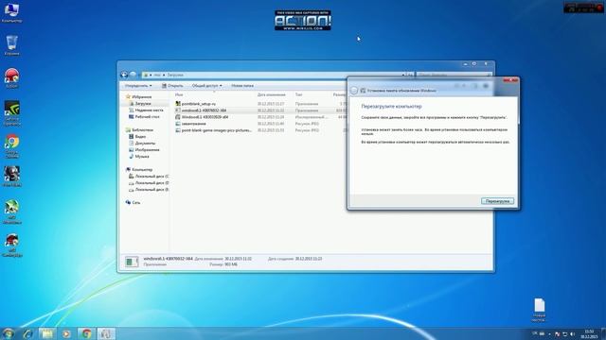Open the Документы library
The height and width of the screenshot is (340, 606).
point(142,143)
